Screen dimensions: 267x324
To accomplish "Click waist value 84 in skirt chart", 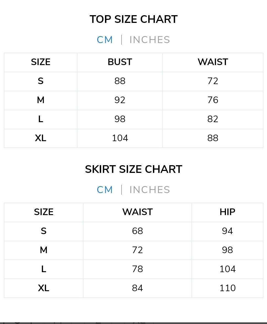I will point(137,288).
